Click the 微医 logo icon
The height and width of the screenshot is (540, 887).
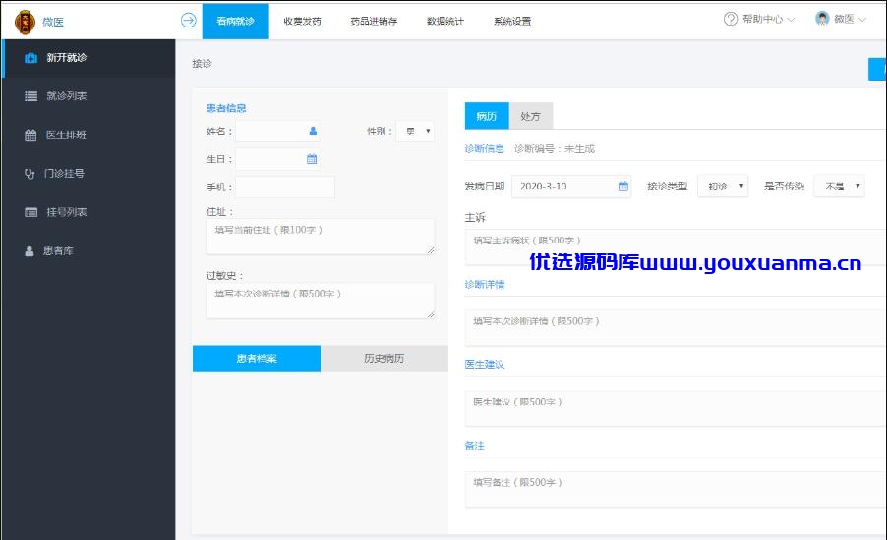click(25, 22)
